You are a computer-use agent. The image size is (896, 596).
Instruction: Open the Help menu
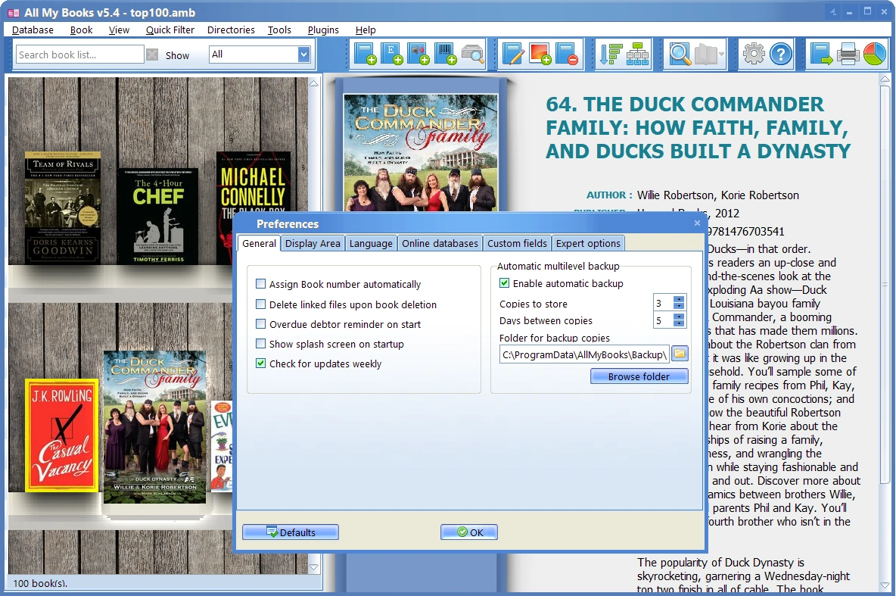point(366,30)
